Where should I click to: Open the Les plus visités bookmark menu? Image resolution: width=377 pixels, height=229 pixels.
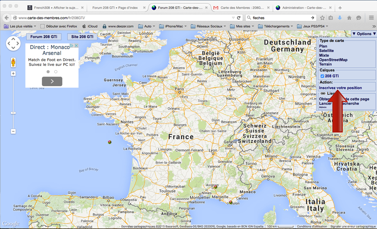20,27
